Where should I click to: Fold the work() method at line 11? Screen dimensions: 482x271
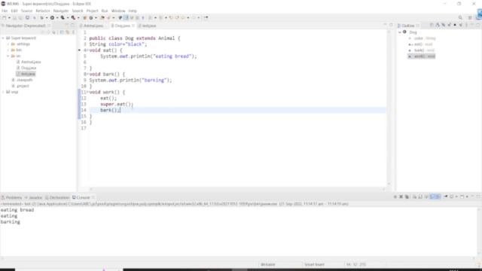pyautogui.click(x=87, y=92)
